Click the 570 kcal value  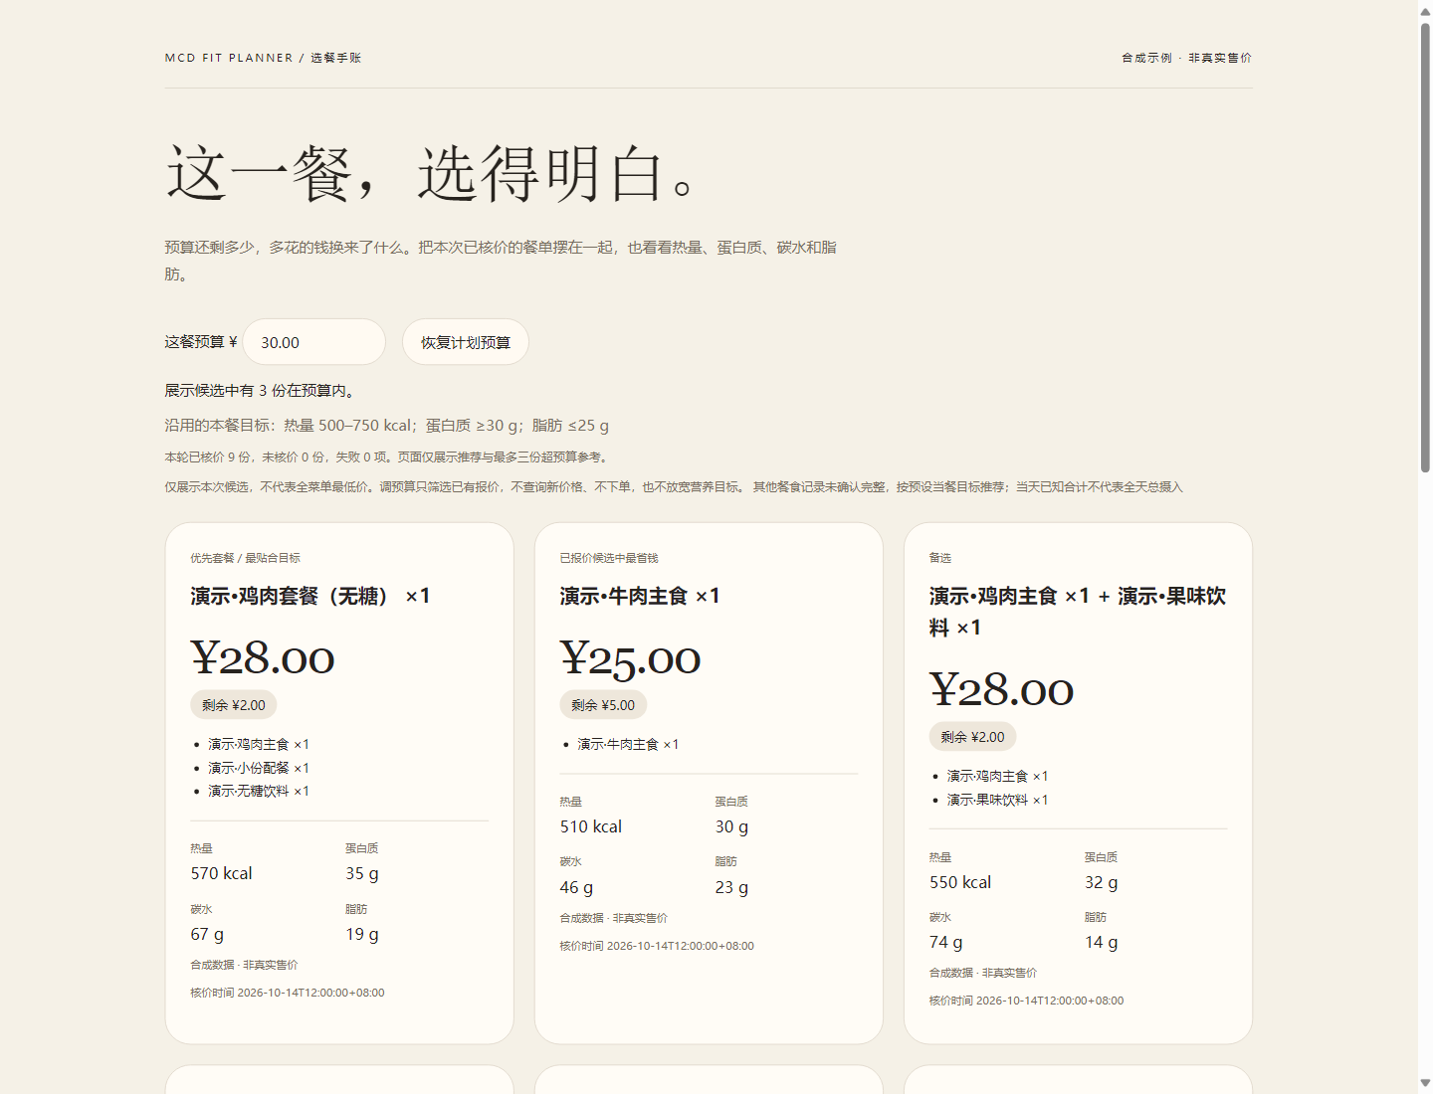pyautogui.click(x=222, y=873)
